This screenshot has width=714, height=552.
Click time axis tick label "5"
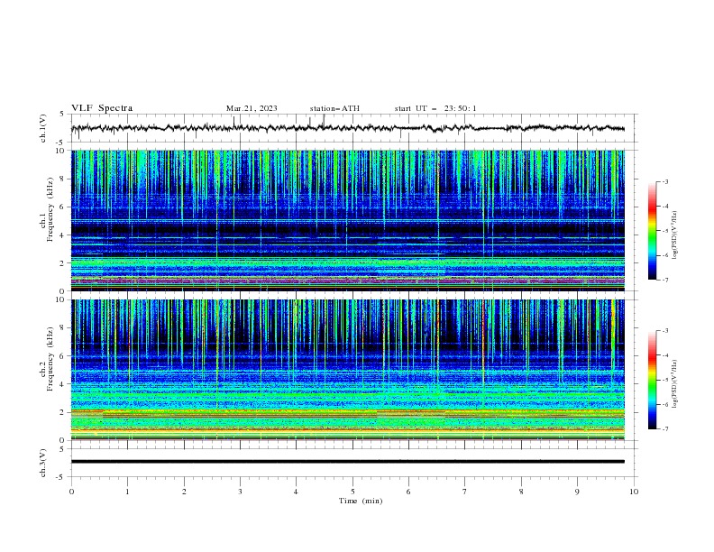coord(352,492)
